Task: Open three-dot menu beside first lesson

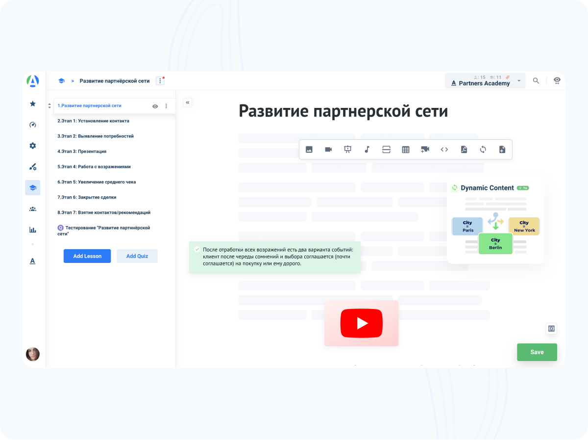Action: [166, 106]
